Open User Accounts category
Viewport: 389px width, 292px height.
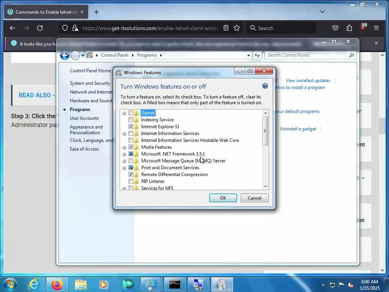pyautogui.click(x=84, y=118)
